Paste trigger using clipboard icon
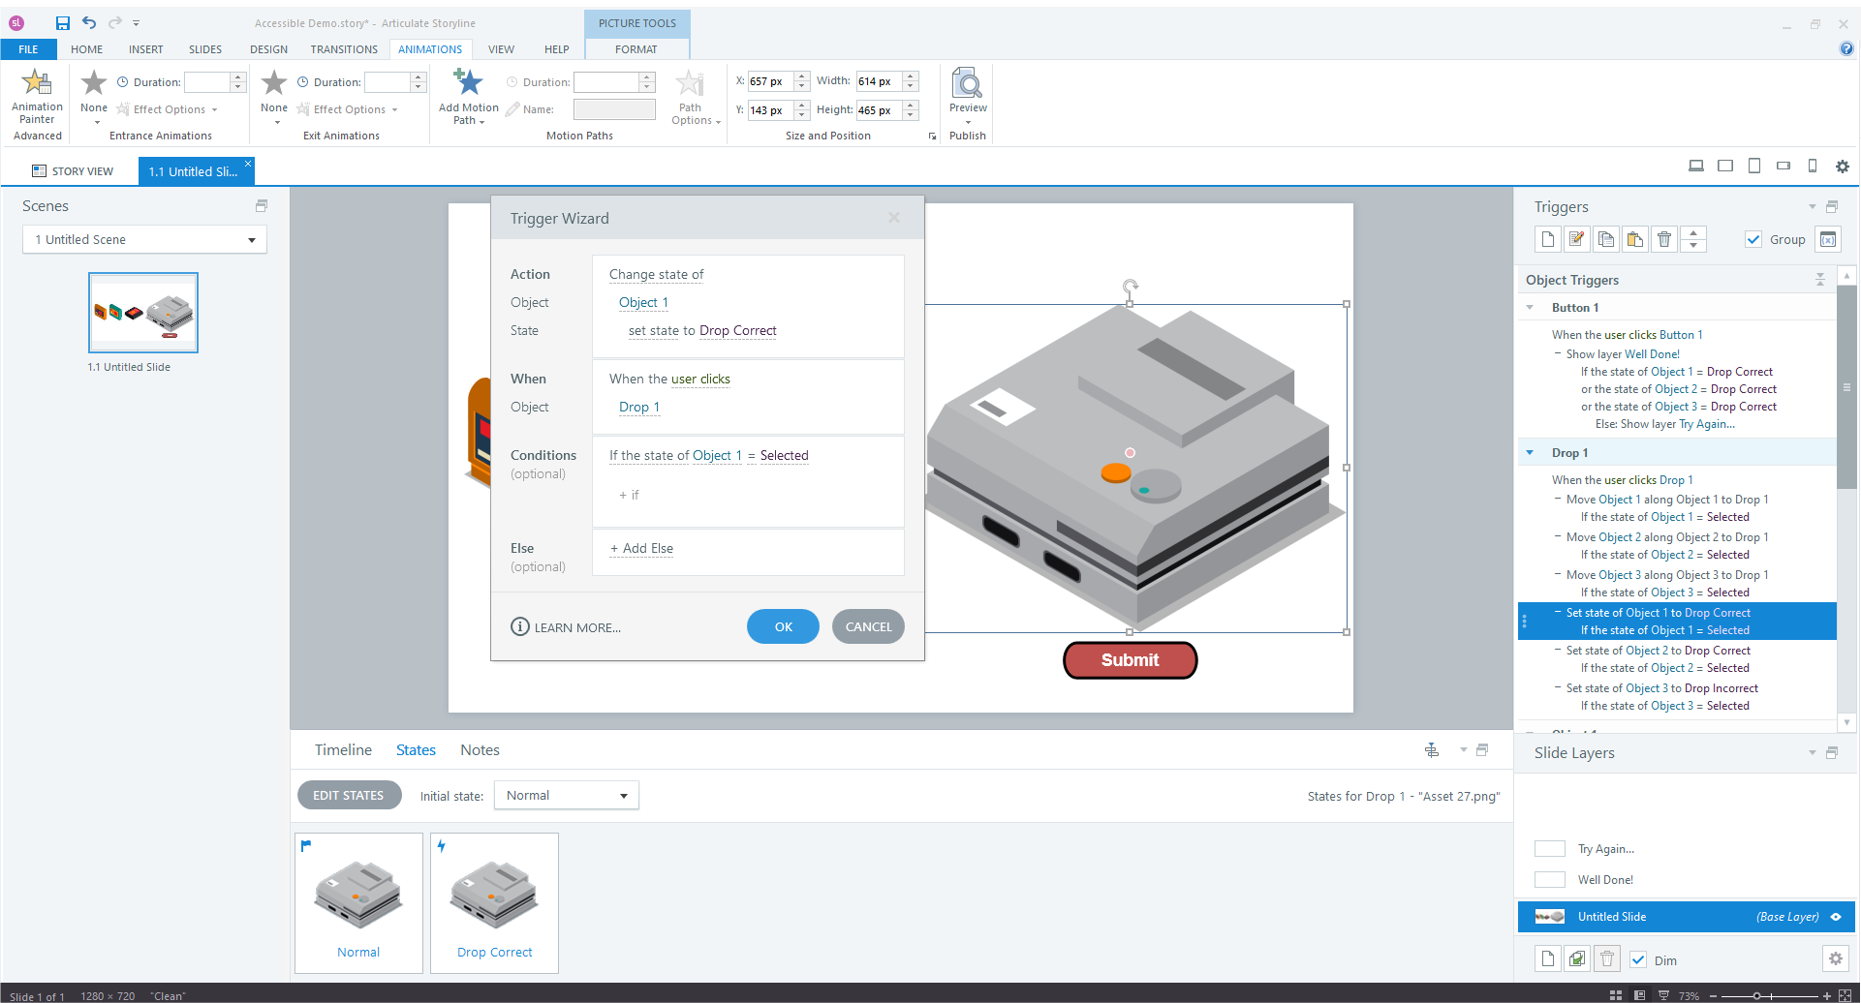This screenshot has width=1861, height=1003. (x=1635, y=239)
